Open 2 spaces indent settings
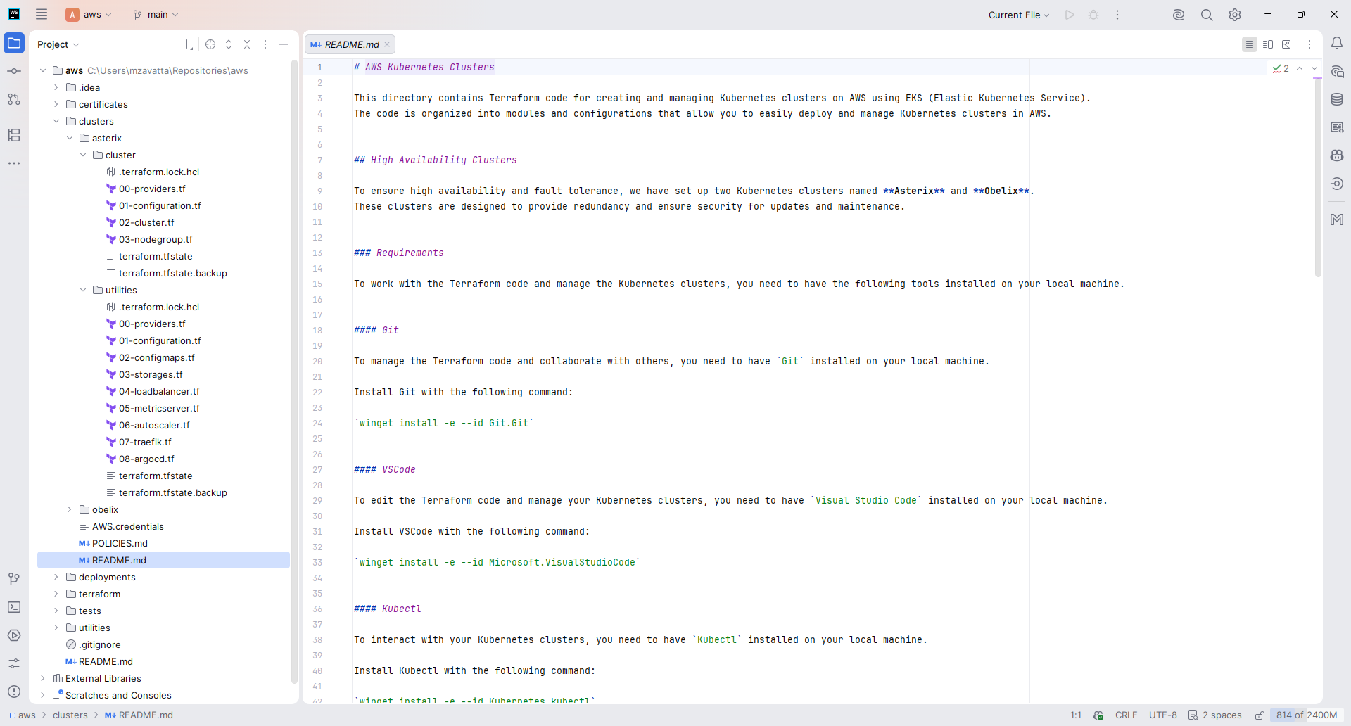 (1215, 715)
